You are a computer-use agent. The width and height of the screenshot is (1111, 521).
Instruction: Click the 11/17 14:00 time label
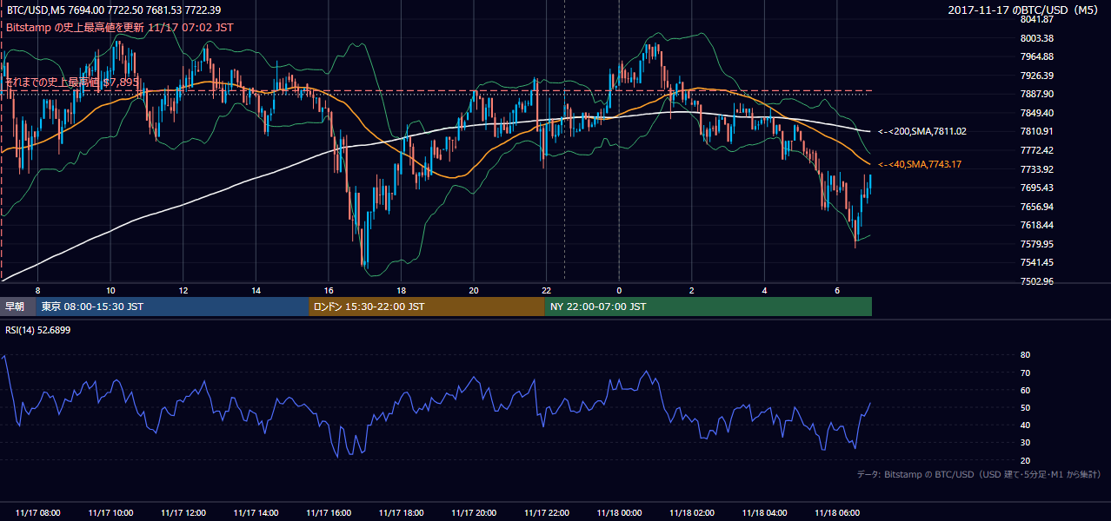pyautogui.click(x=256, y=513)
